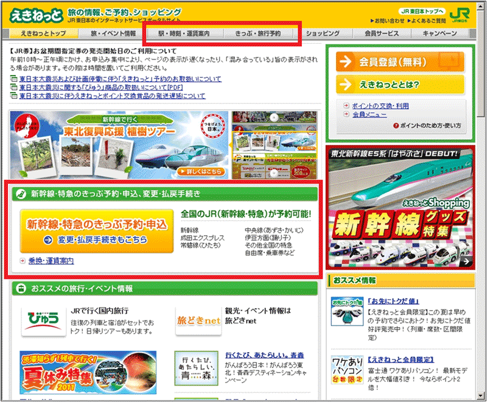Open 乗換・運賃案内 link
The width and height of the screenshot is (487, 402).
[51, 261]
